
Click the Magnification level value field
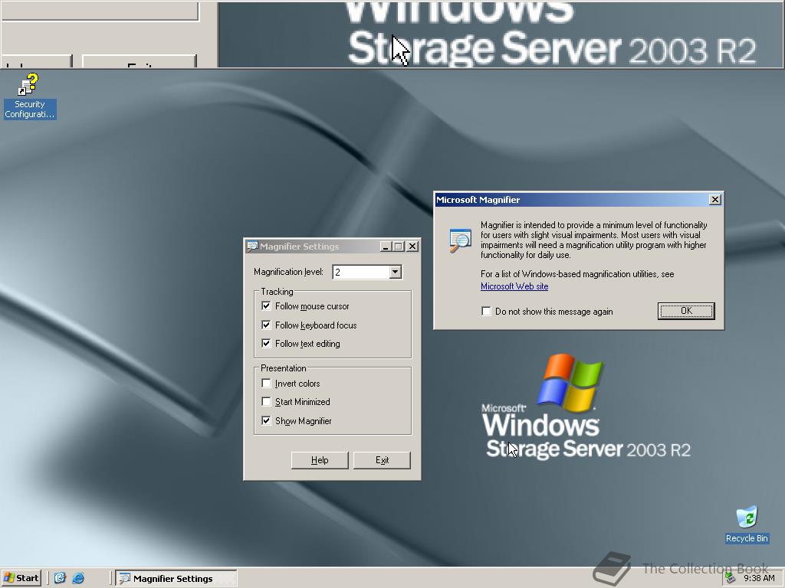361,272
